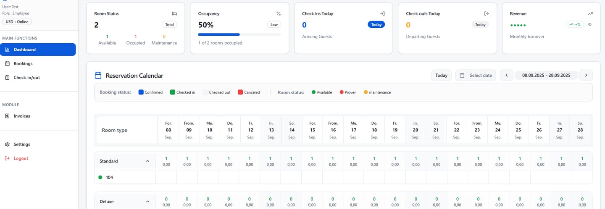Click the percent icon in Occupancy card
Viewport: 605px width, 209px height.
tap(279, 13)
